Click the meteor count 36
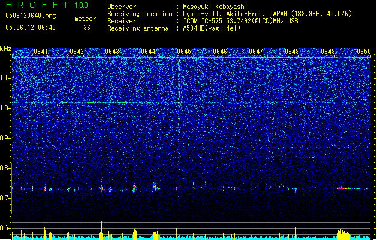This screenshot has height=240, width=377. click(x=87, y=28)
